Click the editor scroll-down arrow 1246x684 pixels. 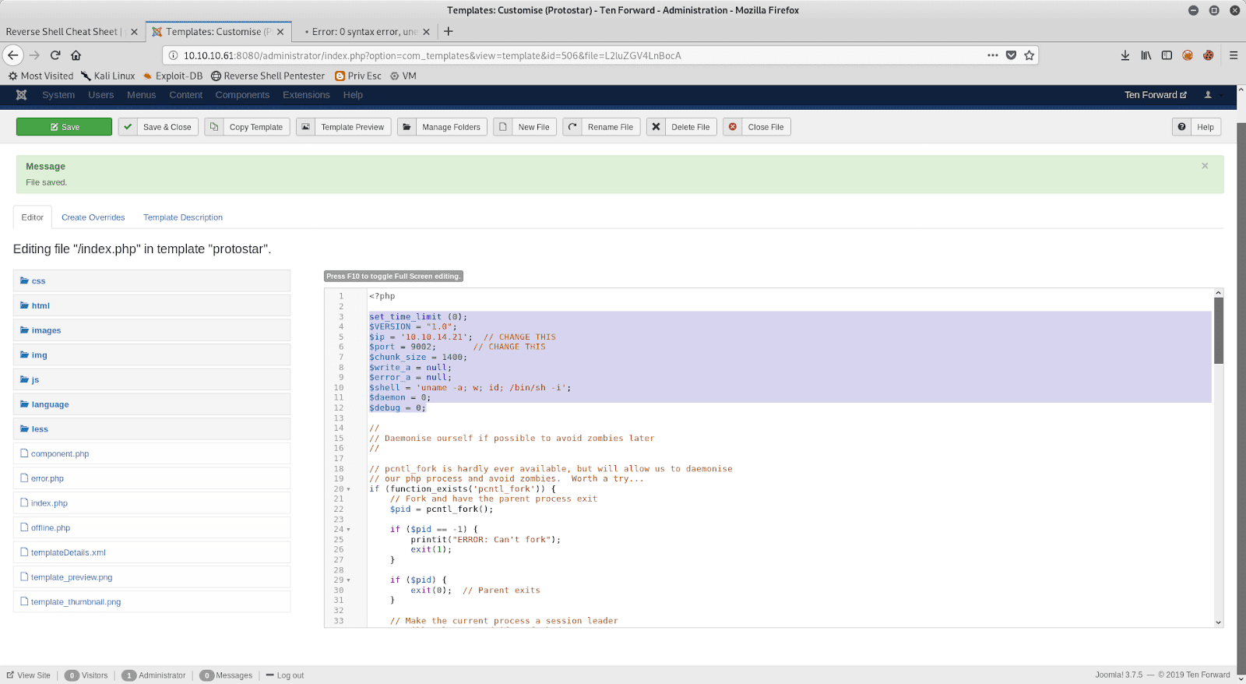(1219, 622)
